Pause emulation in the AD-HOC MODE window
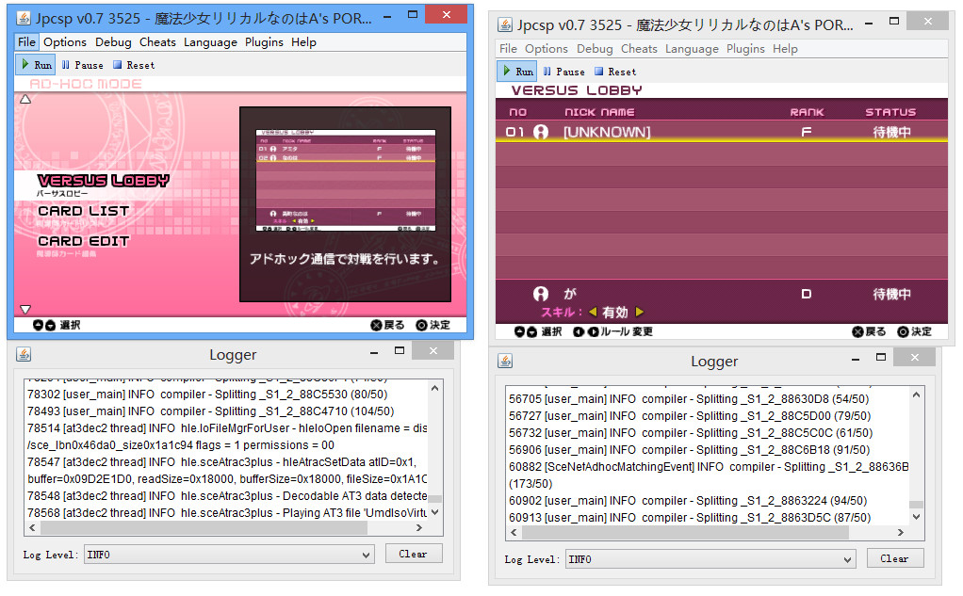Image resolution: width=963 pixels, height=596 pixels. click(83, 65)
